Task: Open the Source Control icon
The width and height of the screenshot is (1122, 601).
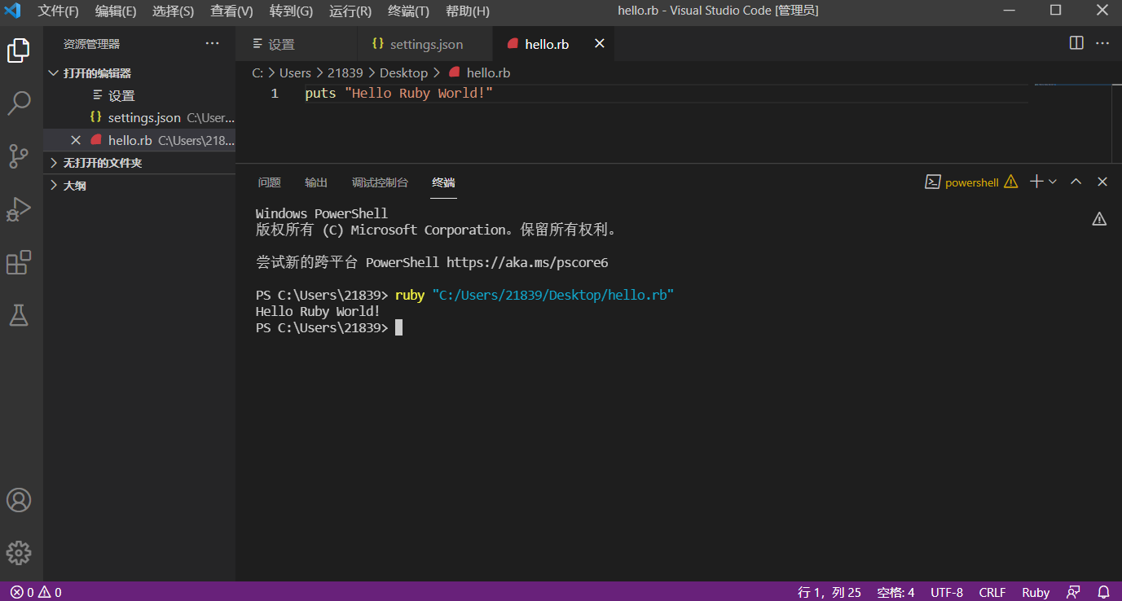Action: point(20,156)
